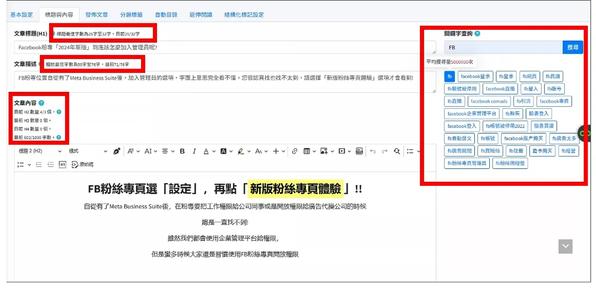Image resolution: width=596 pixels, height=290 pixels.
Task: Expand the highlighter color dropdown arrow
Action: 248,151
